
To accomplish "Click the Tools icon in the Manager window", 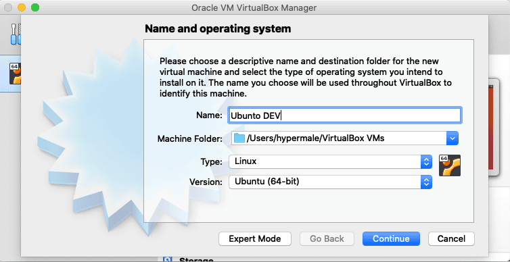I will coord(16,34).
